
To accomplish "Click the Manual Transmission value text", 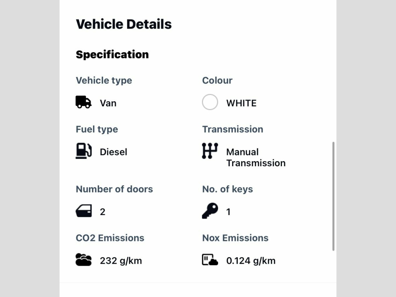I will tap(256, 157).
